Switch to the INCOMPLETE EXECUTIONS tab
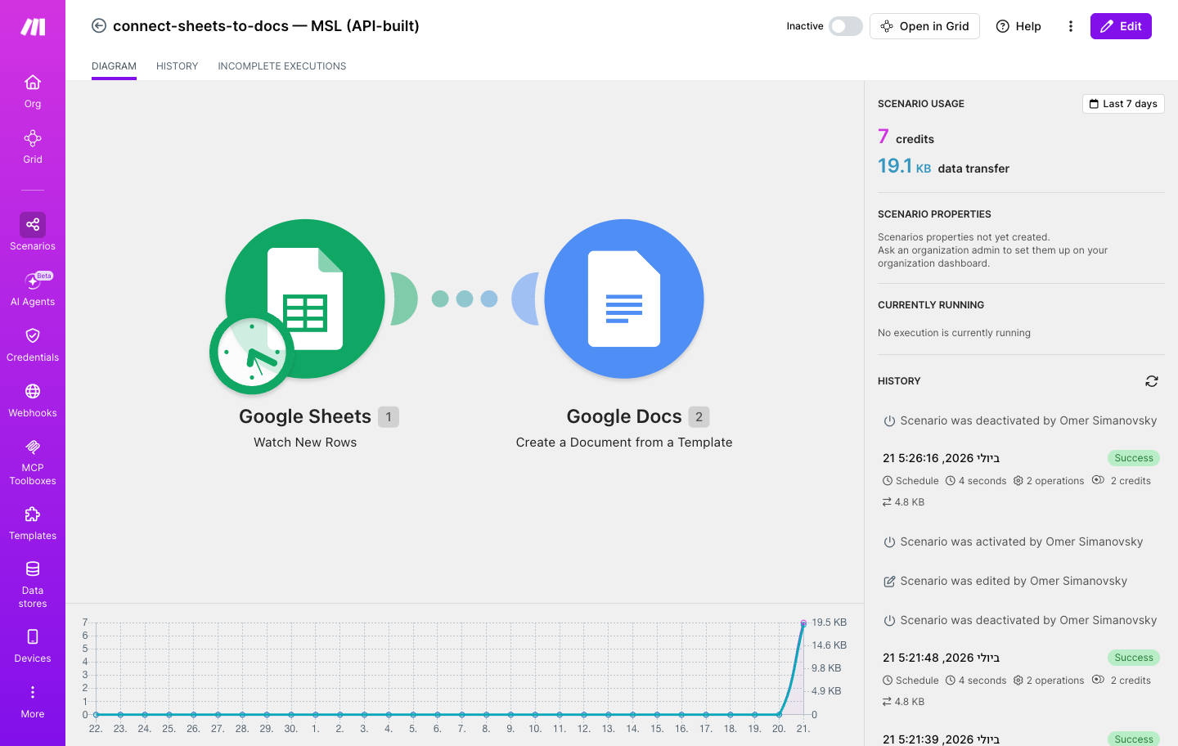 [x=282, y=66]
